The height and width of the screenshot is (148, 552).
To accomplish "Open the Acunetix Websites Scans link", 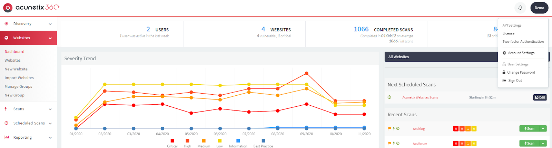I will (x=420, y=97).
